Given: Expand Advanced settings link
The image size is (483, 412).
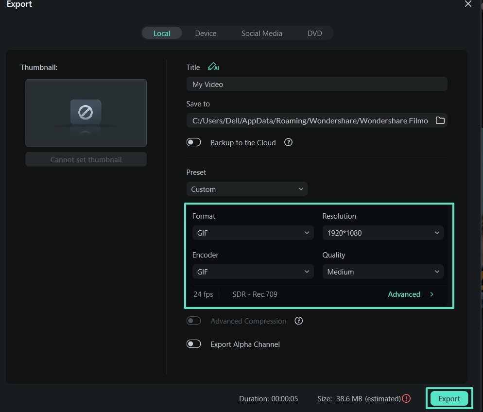Looking at the screenshot, I should click(x=411, y=294).
